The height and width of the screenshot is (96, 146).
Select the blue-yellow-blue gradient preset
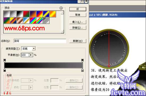coord(46,14)
